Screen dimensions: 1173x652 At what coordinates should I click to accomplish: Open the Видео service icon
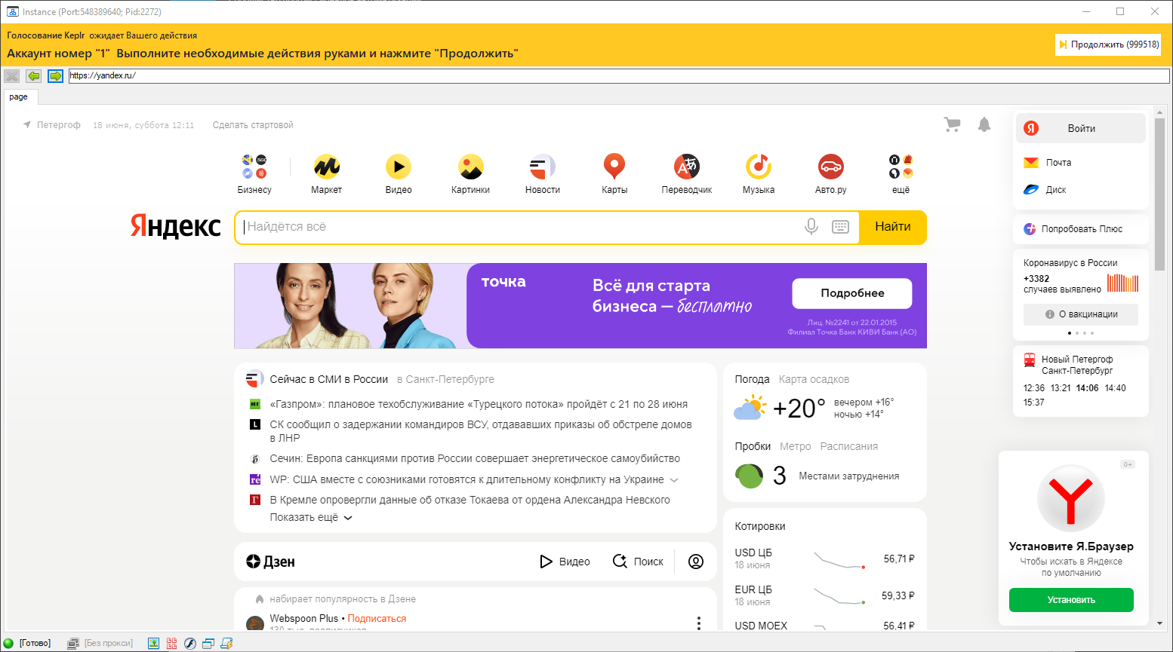tap(399, 166)
